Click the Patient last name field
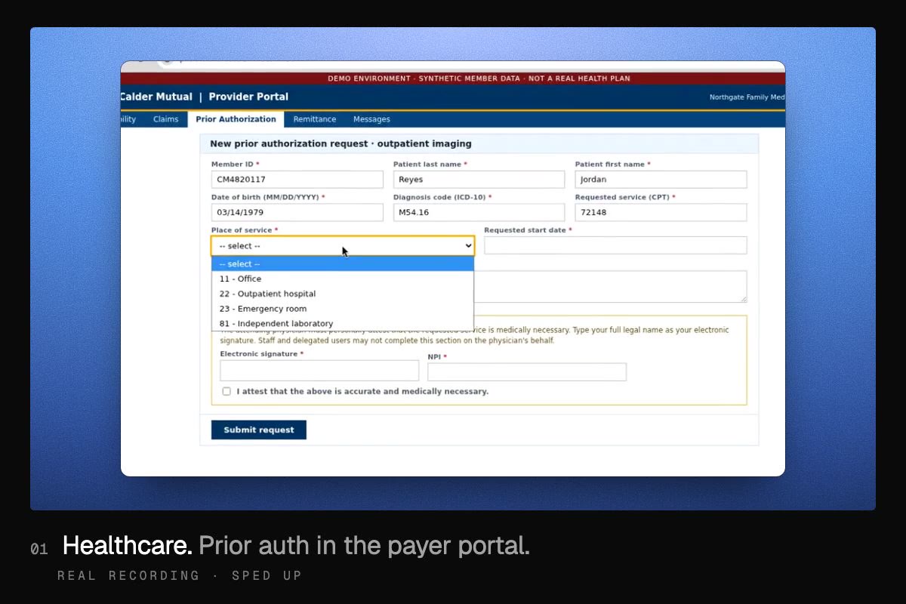906x604 pixels. point(479,180)
